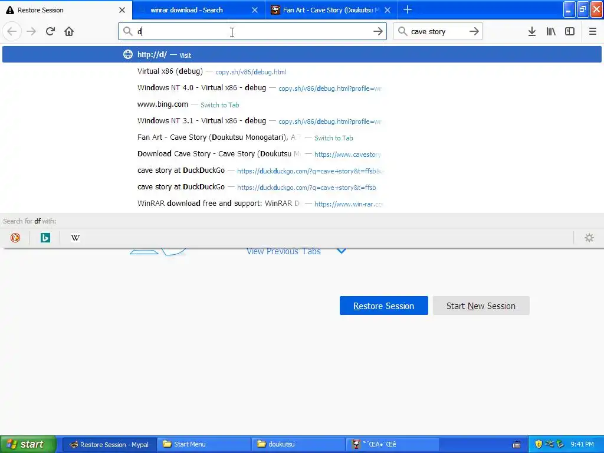Open the Windows start button
The height and width of the screenshot is (453, 604).
tap(28, 444)
